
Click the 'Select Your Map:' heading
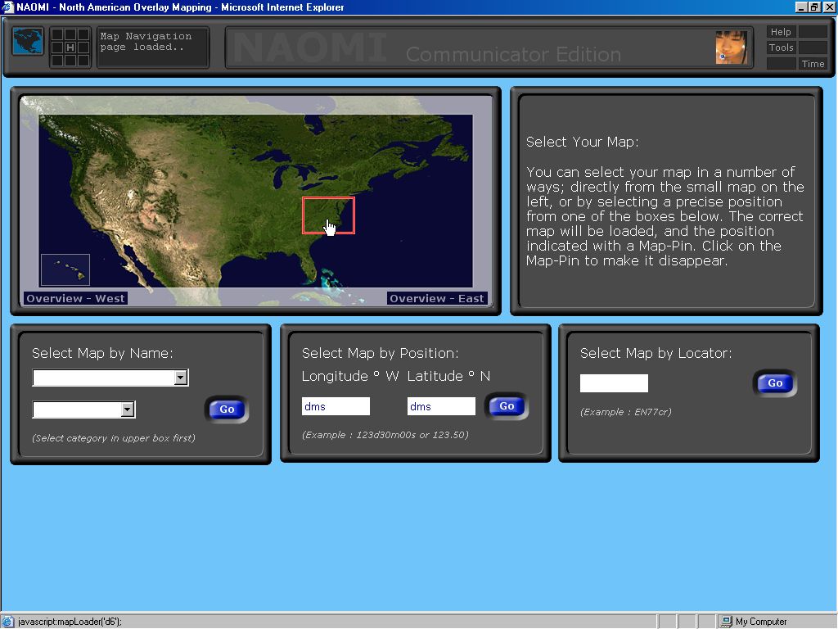[x=583, y=142]
